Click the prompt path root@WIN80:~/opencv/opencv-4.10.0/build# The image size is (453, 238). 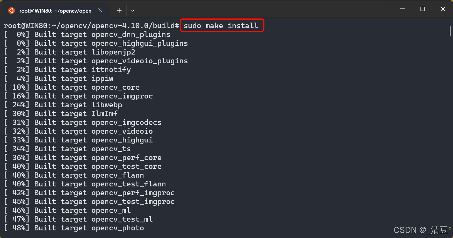click(x=91, y=26)
